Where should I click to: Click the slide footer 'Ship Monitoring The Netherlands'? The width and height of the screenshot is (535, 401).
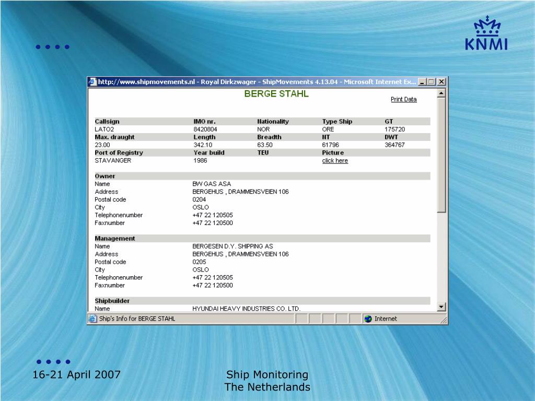coord(267,381)
